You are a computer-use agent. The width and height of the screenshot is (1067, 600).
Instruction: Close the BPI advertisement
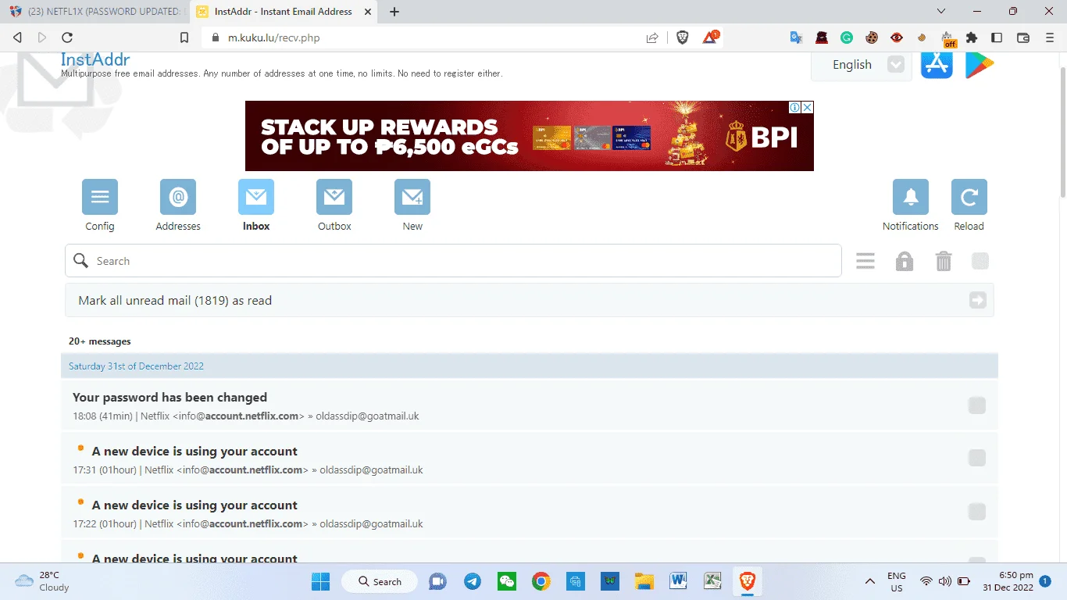[x=808, y=107]
